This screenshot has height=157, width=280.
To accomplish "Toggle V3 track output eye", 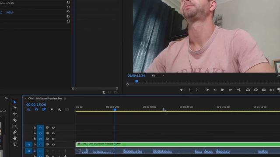I will 53,133.
